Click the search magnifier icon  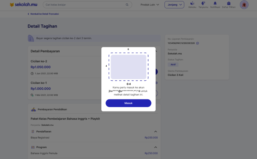[x=127, y=5]
